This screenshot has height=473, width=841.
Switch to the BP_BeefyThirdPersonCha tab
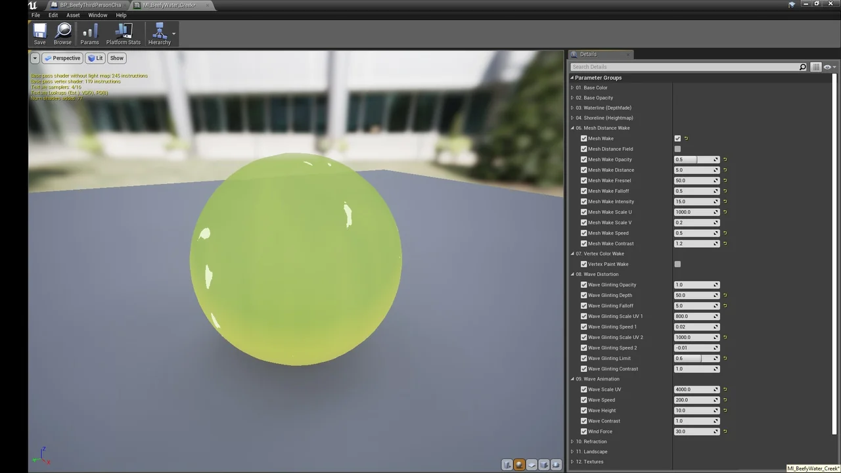point(89,5)
